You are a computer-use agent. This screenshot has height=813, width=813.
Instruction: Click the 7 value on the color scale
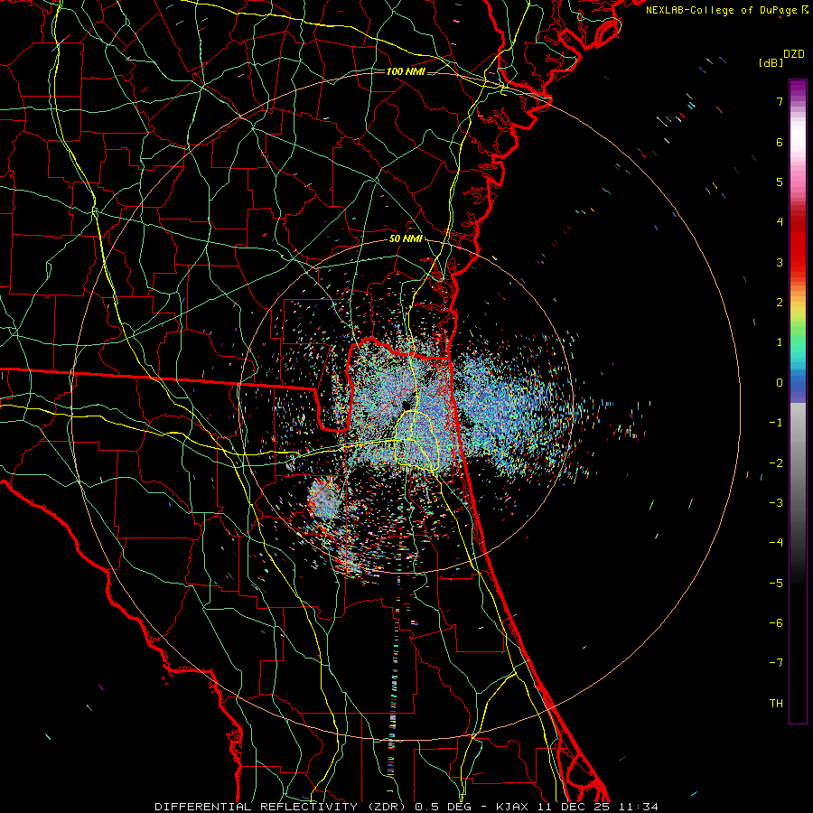click(780, 101)
